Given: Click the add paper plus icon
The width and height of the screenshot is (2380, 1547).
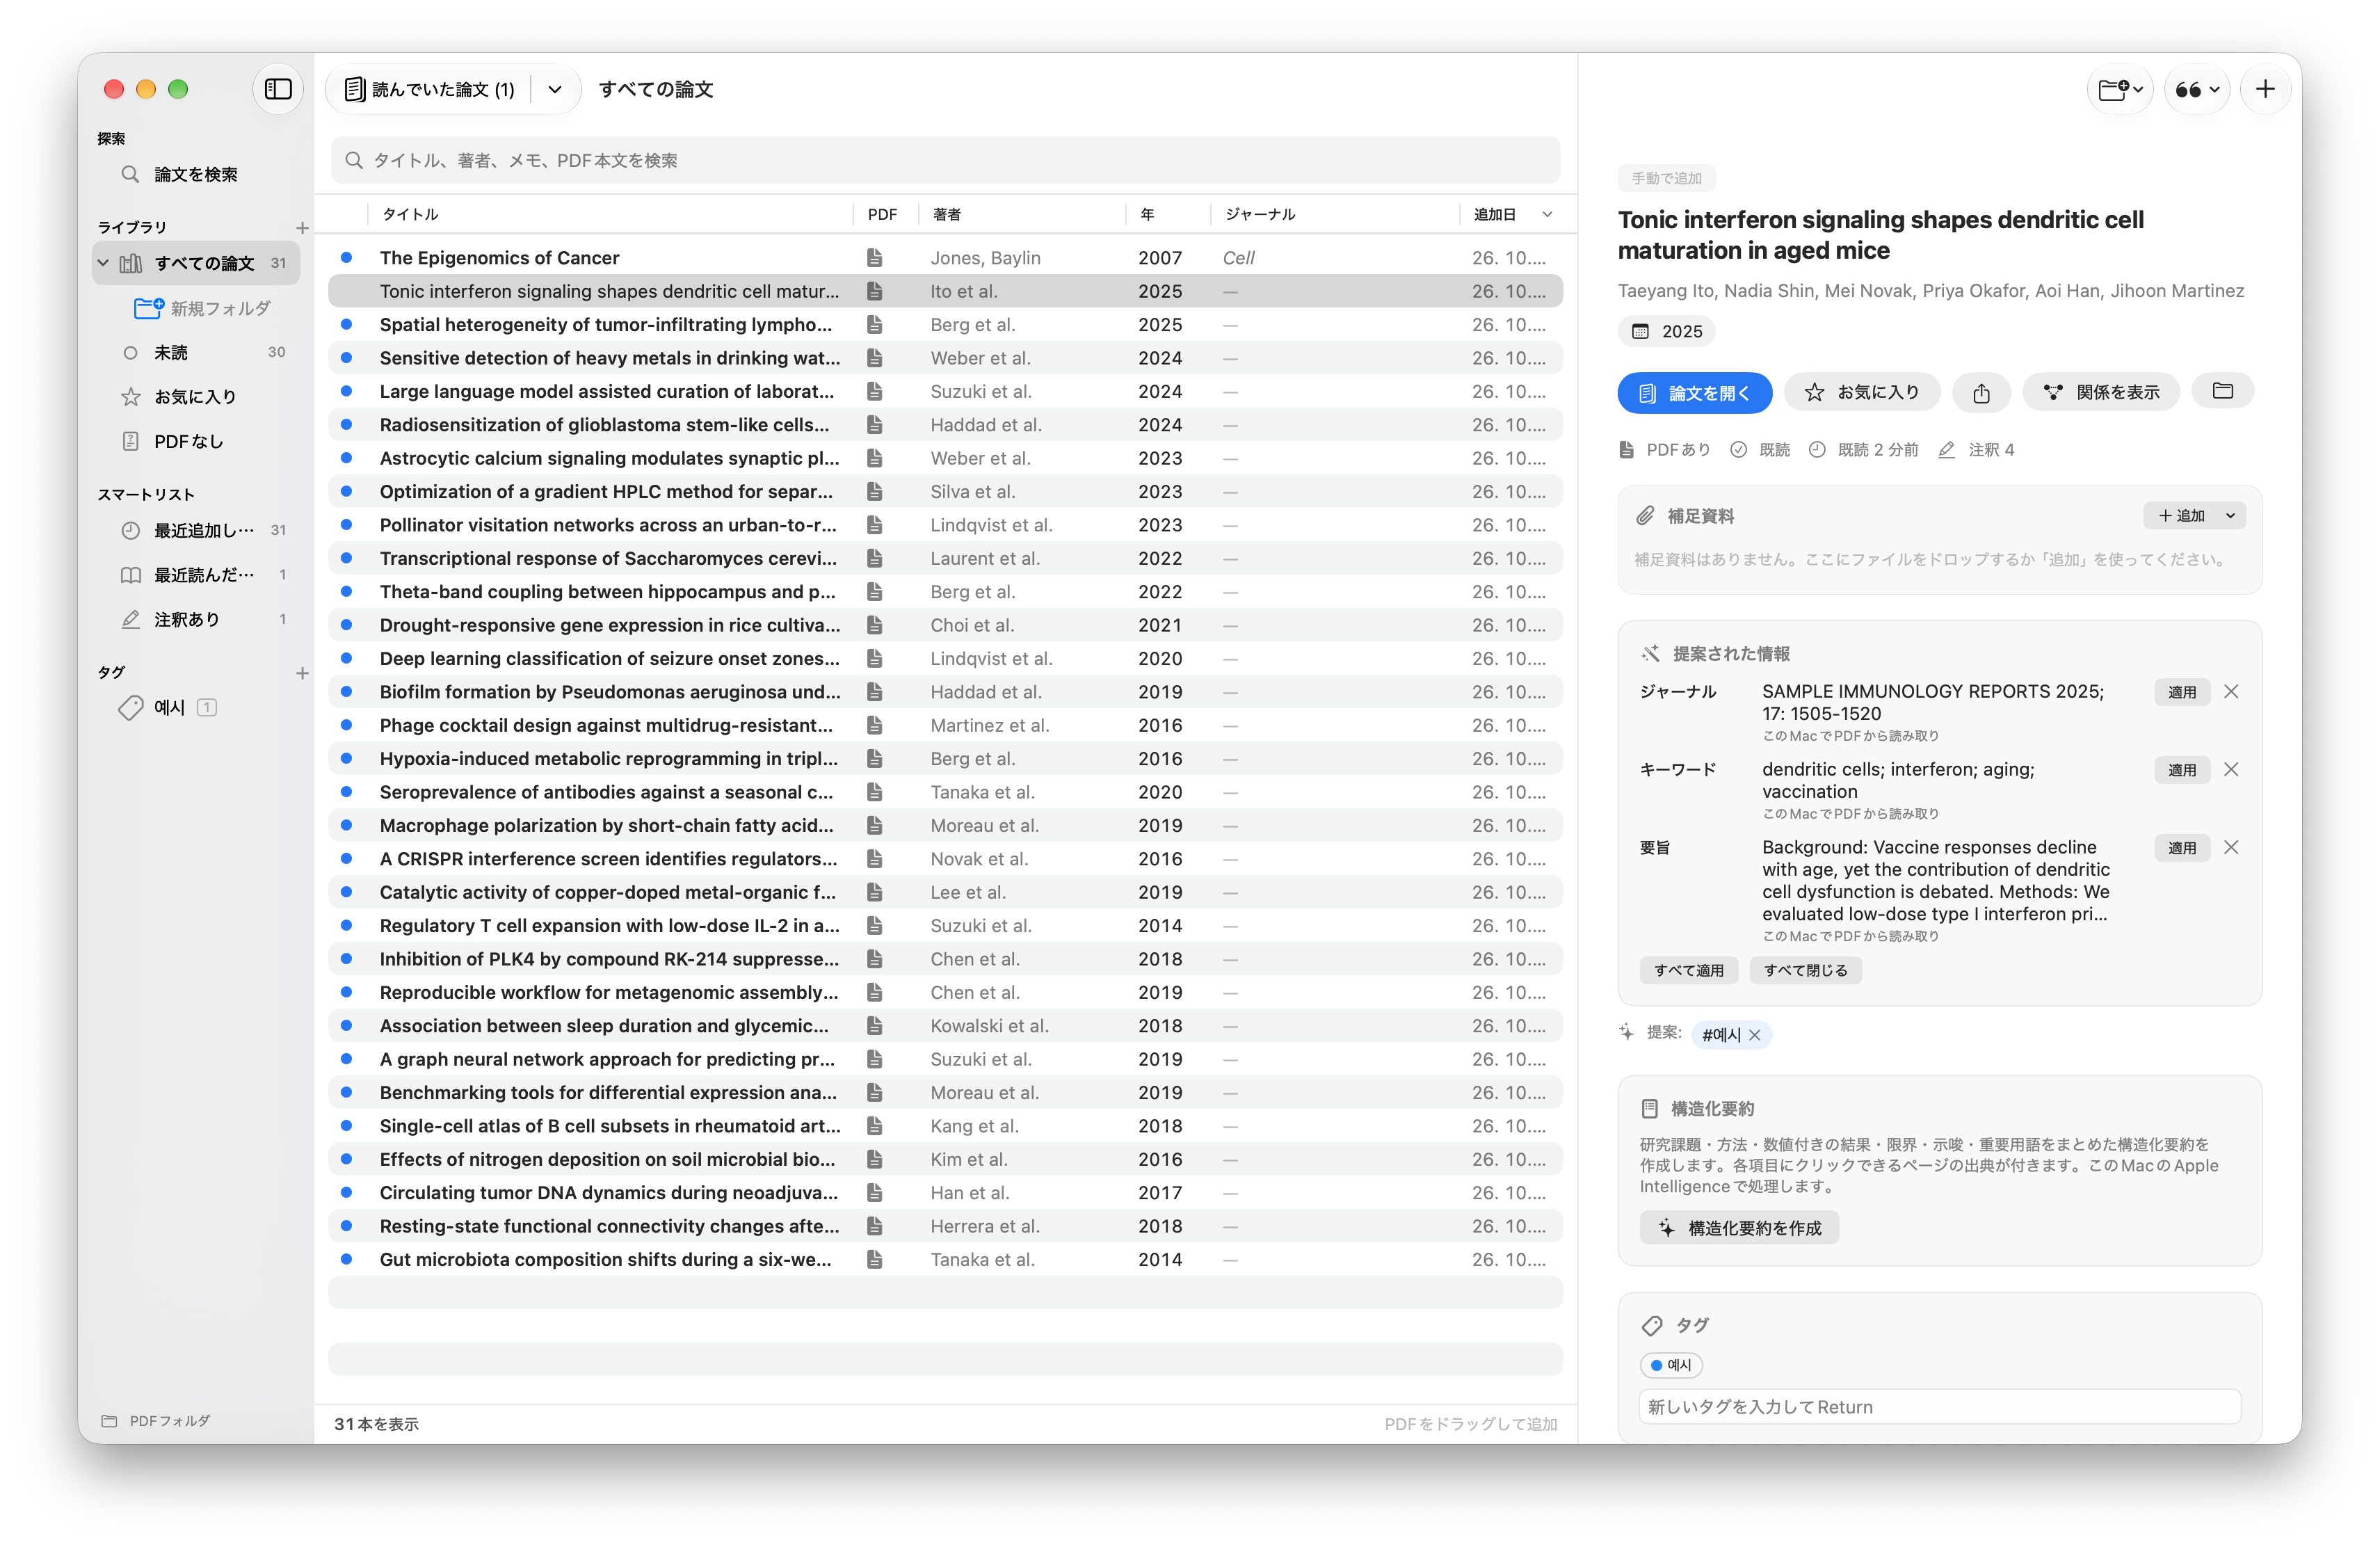Looking at the screenshot, I should point(2265,89).
